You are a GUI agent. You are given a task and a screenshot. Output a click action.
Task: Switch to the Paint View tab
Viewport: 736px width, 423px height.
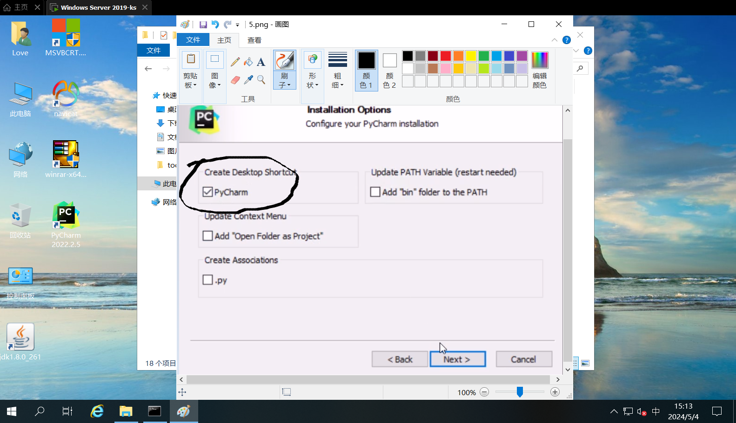pyautogui.click(x=254, y=40)
